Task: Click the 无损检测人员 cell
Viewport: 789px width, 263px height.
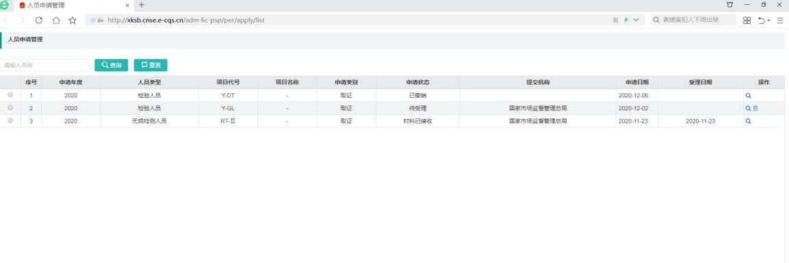Action: pyautogui.click(x=149, y=121)
